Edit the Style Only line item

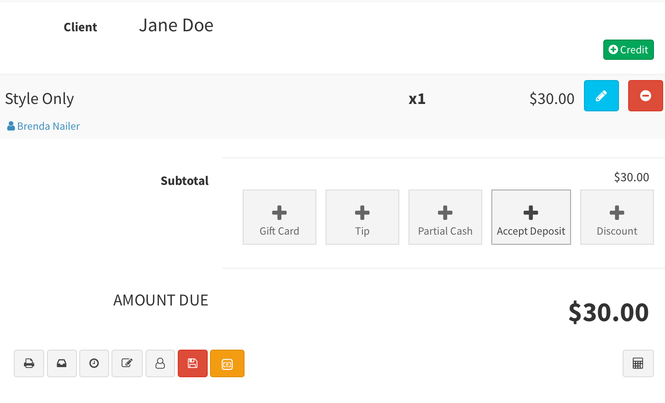[601, 96]
